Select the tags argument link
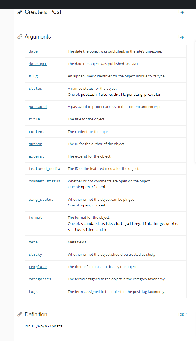The width and height of the screenshot is (196, 341). (33, 292)
